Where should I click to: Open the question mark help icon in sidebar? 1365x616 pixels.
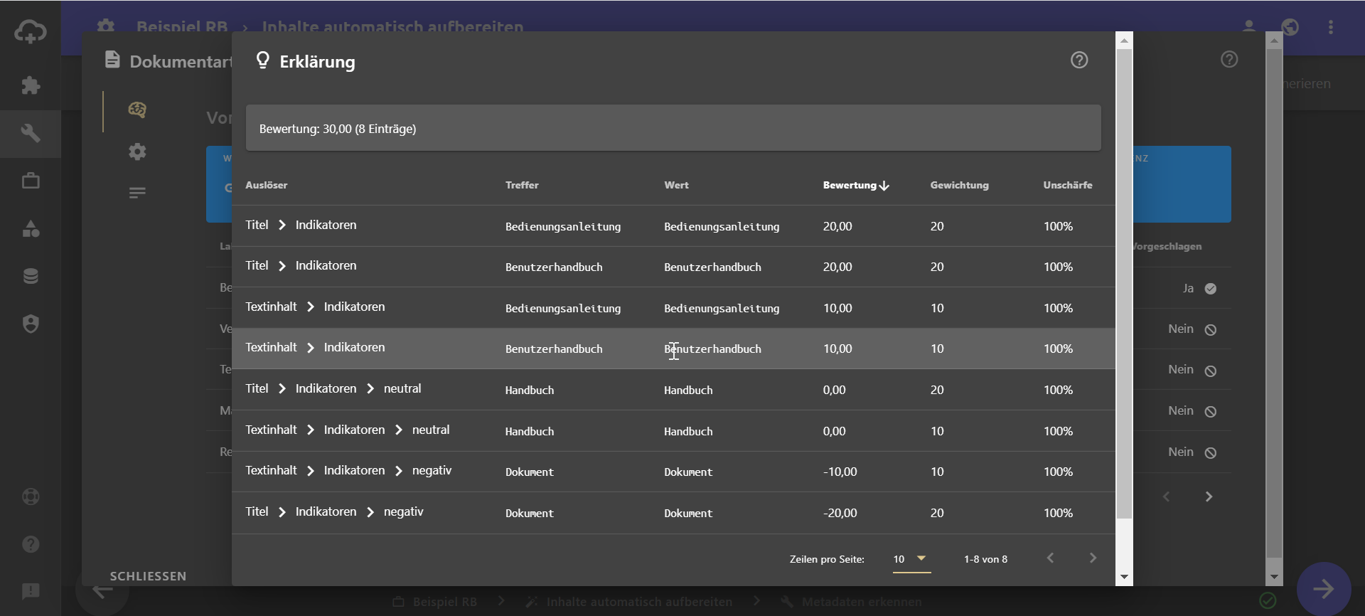point(31,544)
